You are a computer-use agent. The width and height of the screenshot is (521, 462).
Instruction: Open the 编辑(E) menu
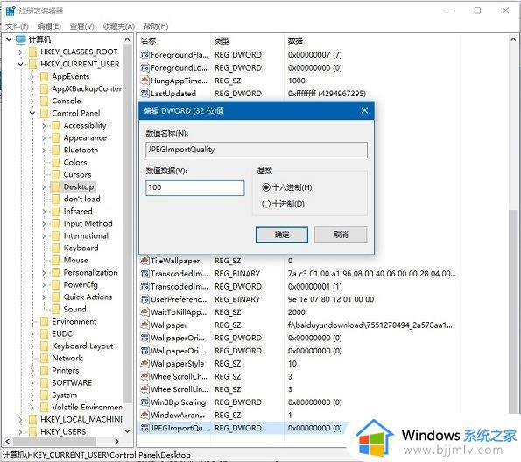click(49, 26)
